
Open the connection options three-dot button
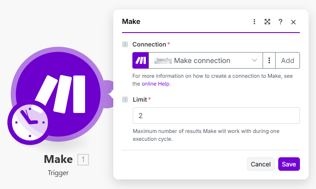click(269, 60)
